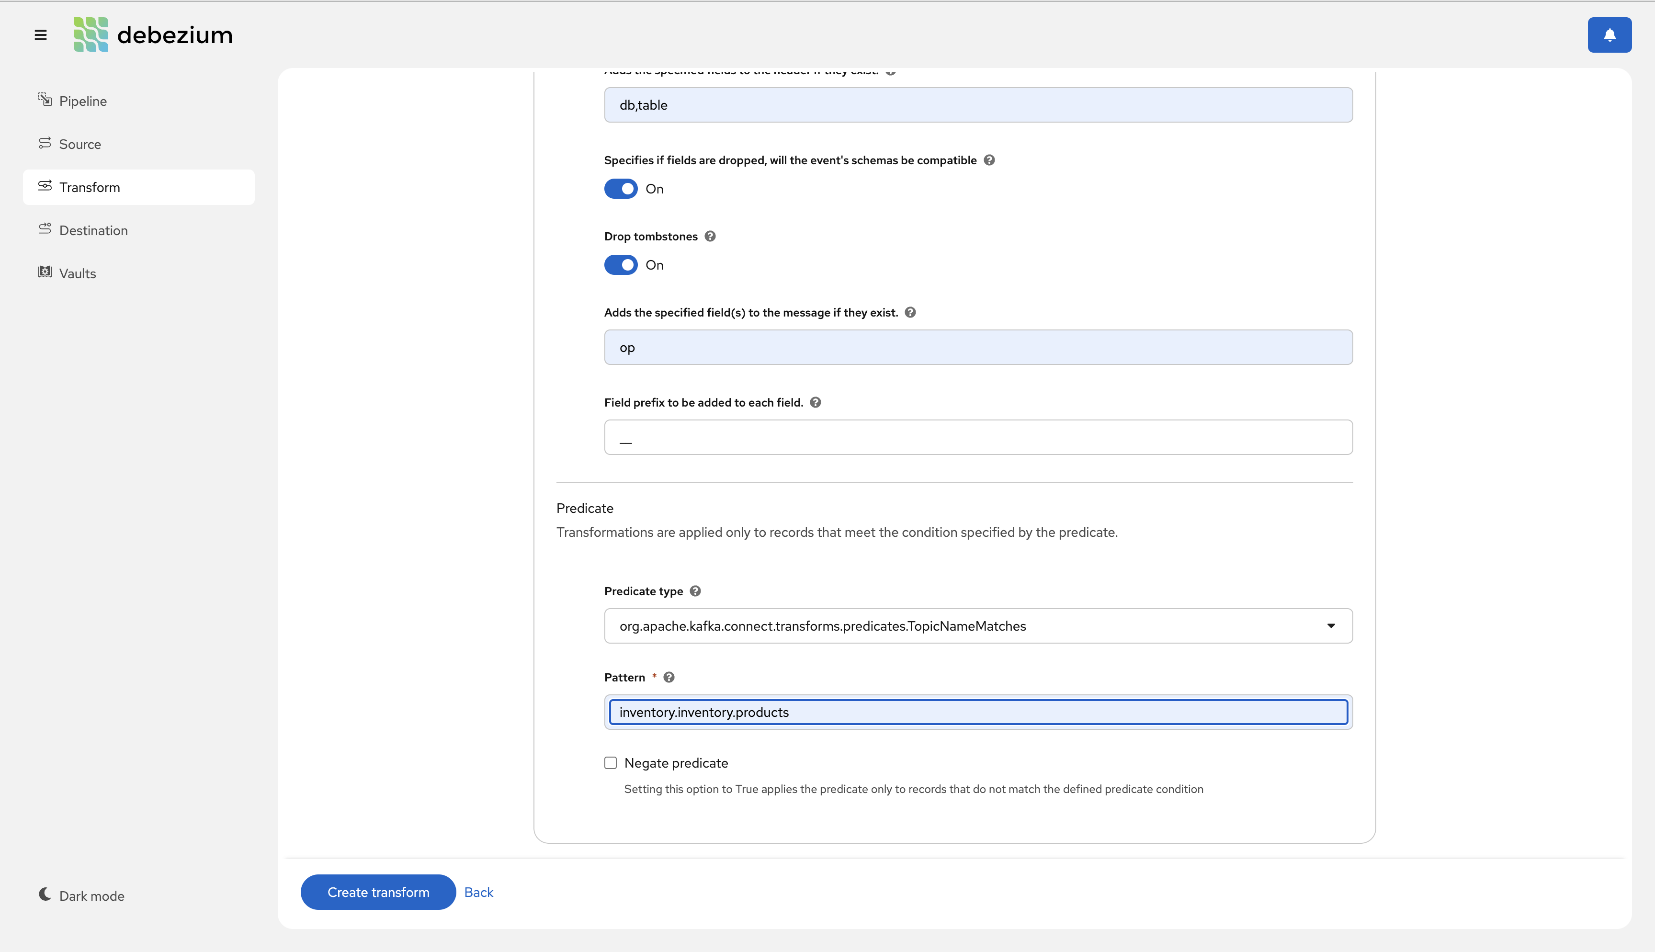The image size is (1655, 952).
Task: Open the Predicate type dropdown
Action: point(978,626)
